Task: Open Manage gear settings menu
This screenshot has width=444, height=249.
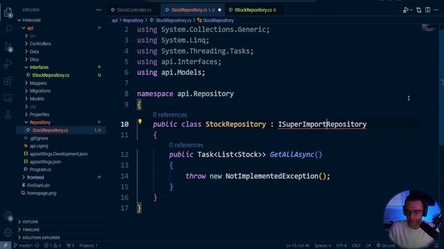Action: coord(8,232)
